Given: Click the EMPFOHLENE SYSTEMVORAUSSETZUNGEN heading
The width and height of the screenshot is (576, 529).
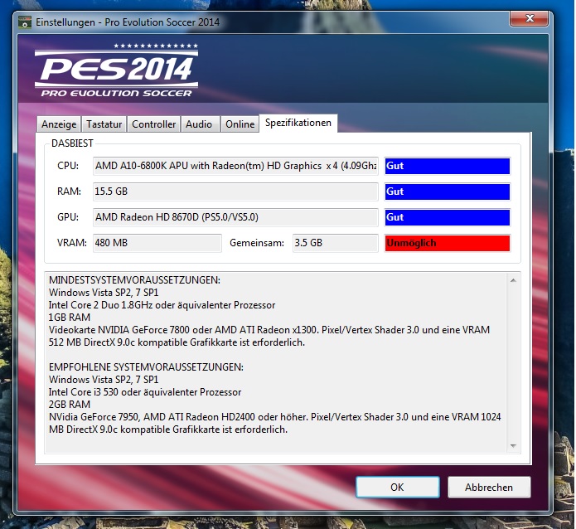Looking at the screenshot, I should point(146,367).
